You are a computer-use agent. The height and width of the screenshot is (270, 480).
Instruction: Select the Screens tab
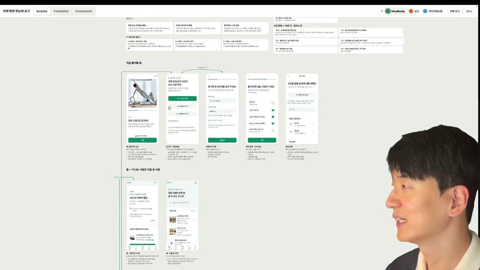(x=42, y=11)
